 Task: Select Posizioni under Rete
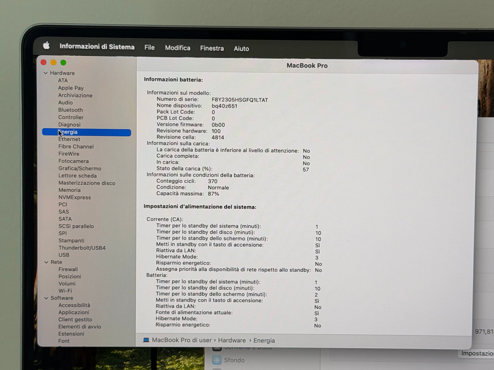click(70, 276)
